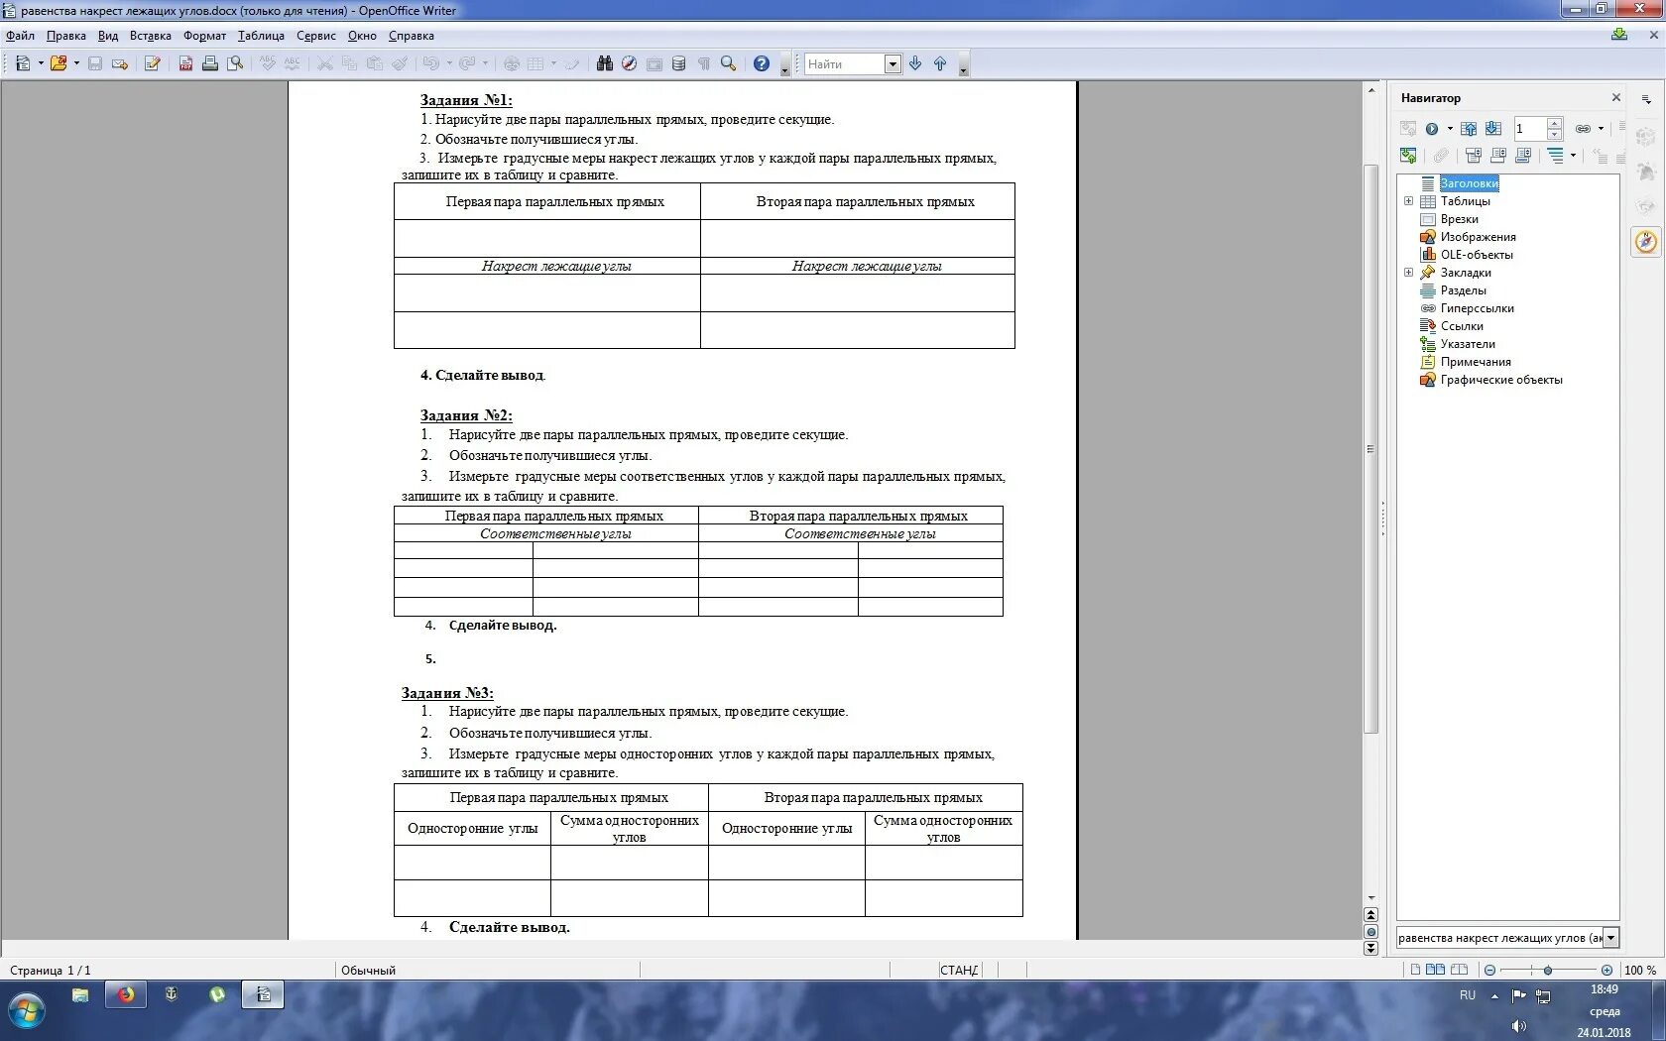The image size is (1666, 1041).
Task: Find next with the down arrow
Action: click(915, 63)
